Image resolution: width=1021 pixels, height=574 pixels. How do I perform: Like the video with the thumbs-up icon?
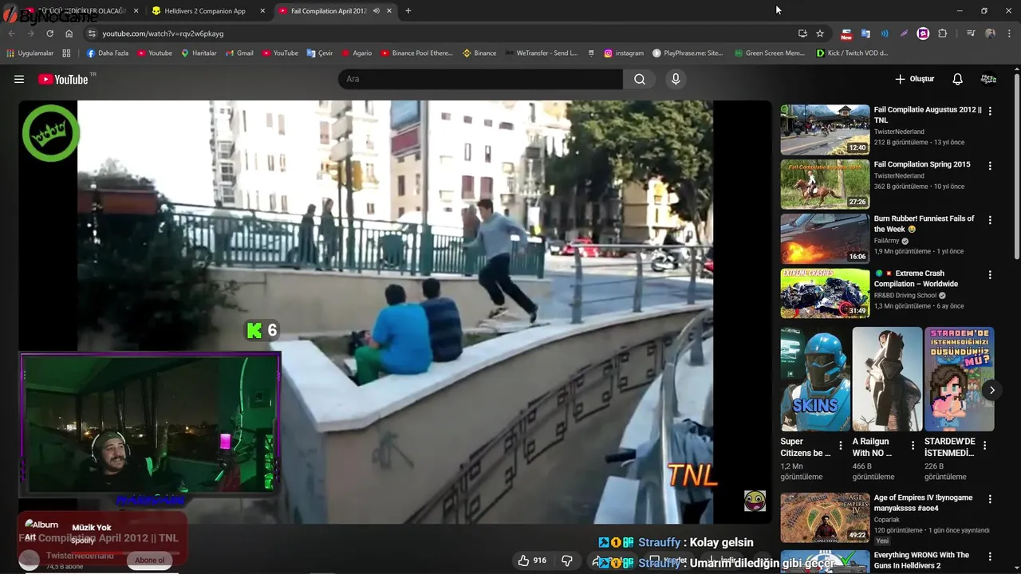[x=523, y=560]
